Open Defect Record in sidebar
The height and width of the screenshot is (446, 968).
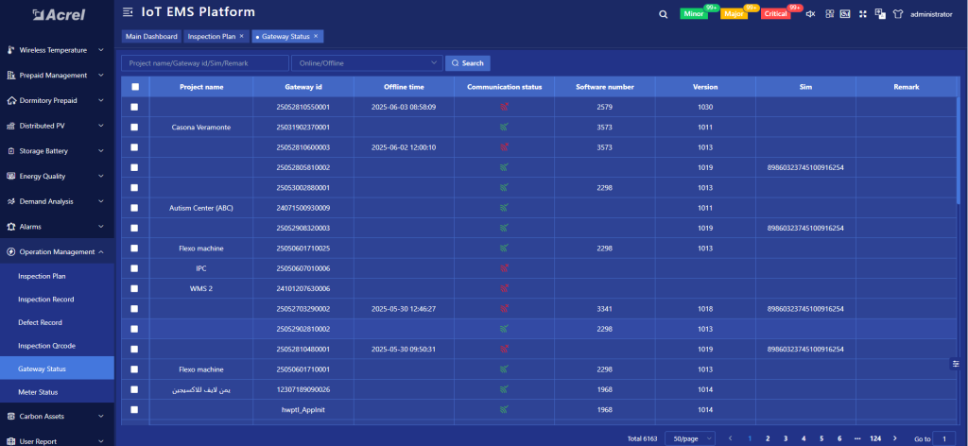click(x=40, y=322)
